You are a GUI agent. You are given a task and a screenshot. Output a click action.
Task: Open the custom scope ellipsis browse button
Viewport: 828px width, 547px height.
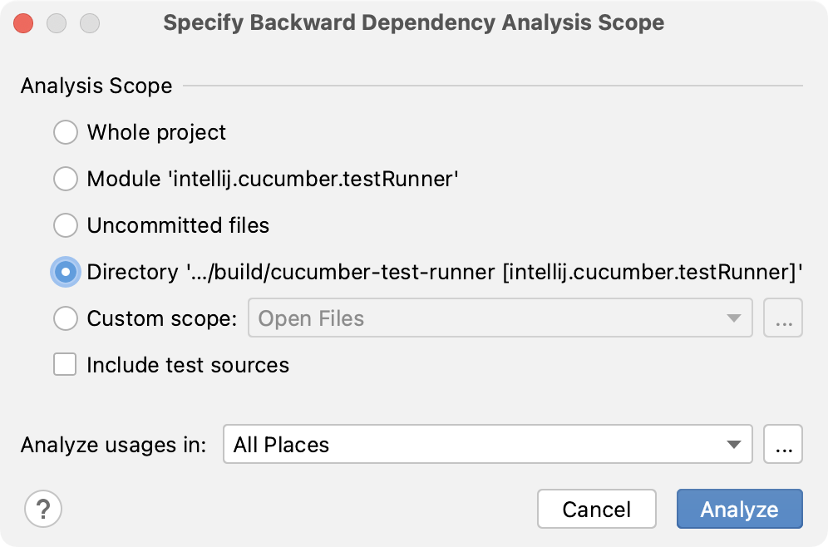[783, 318]
